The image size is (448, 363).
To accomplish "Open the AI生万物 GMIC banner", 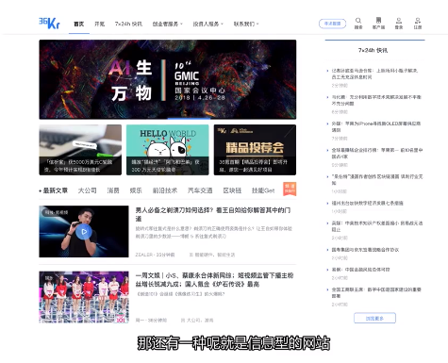I will [168, 79].
